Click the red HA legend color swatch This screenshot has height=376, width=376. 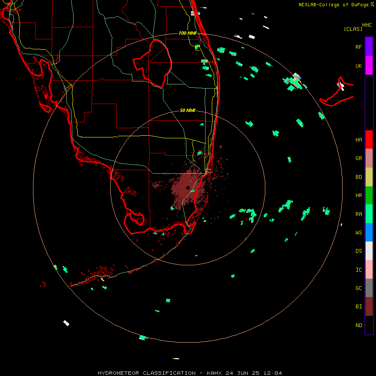[369, 140]
